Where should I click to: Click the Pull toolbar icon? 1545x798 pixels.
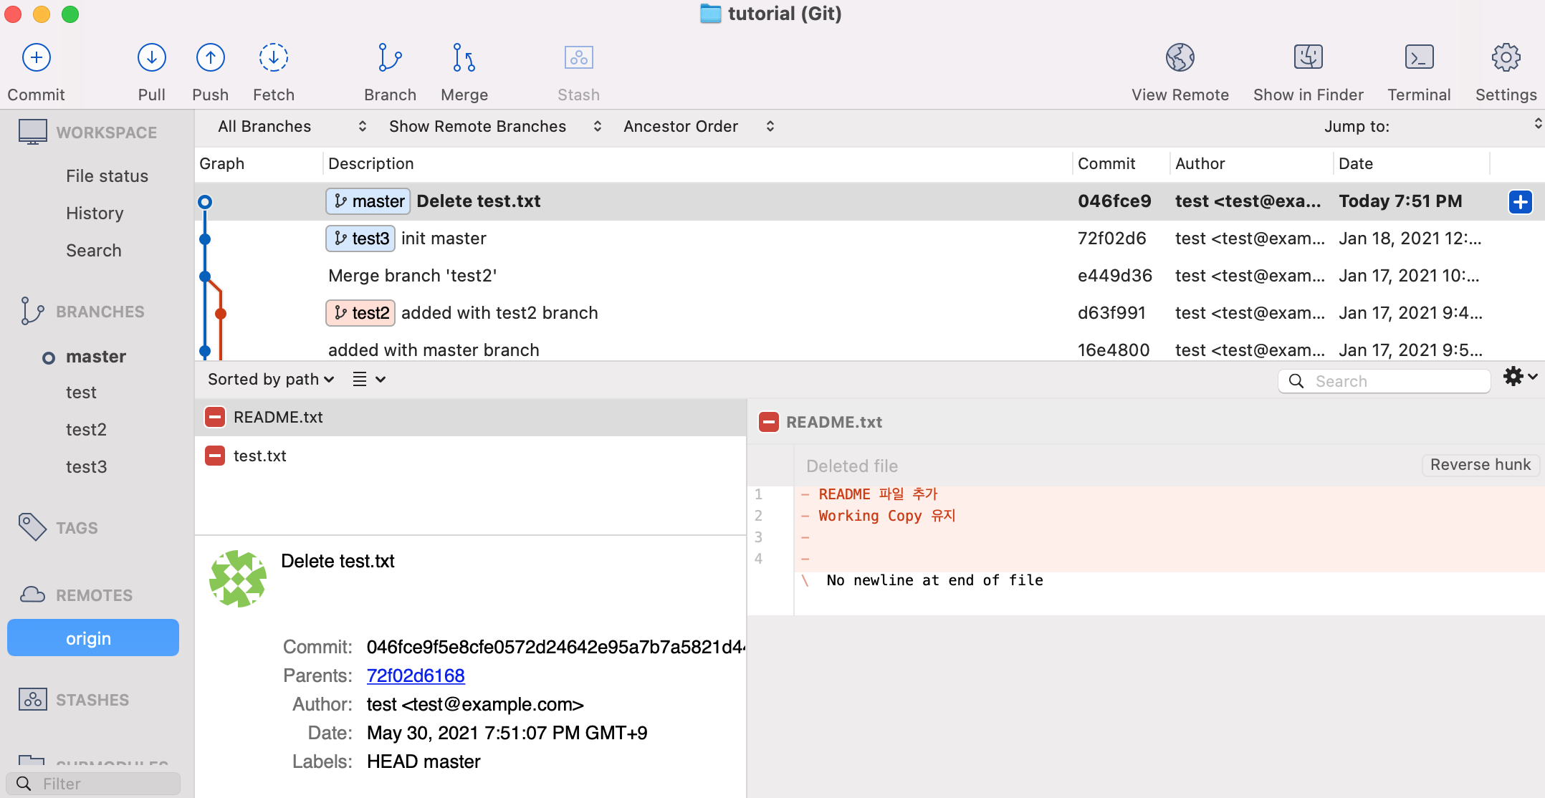(151, 58)
